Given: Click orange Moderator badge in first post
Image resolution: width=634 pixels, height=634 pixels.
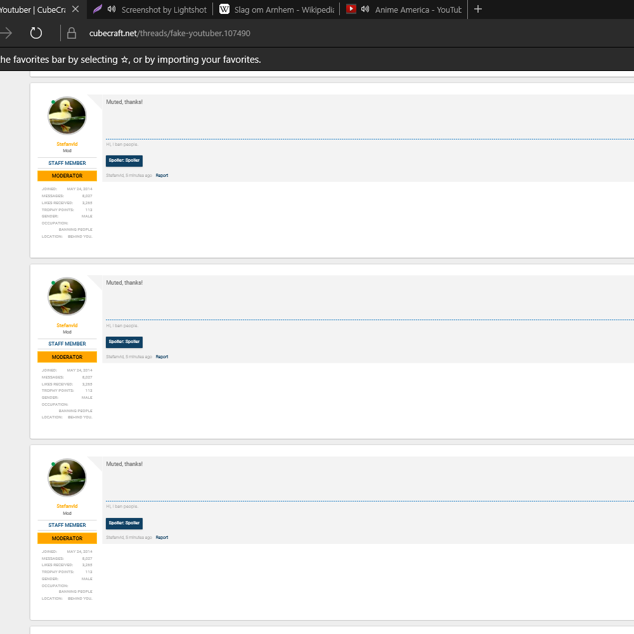Looking at the screenshot, I should [x=67, y=176].
